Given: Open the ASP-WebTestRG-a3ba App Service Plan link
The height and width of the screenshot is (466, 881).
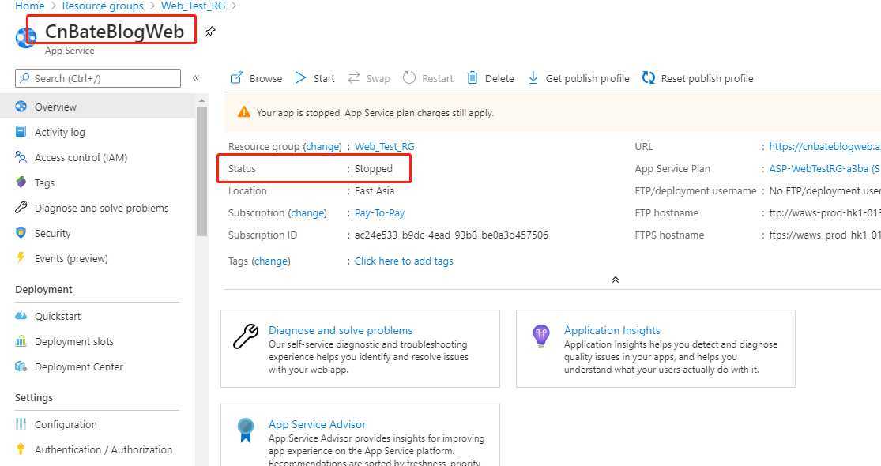Looking at the screenshot, I should [824, 168].
